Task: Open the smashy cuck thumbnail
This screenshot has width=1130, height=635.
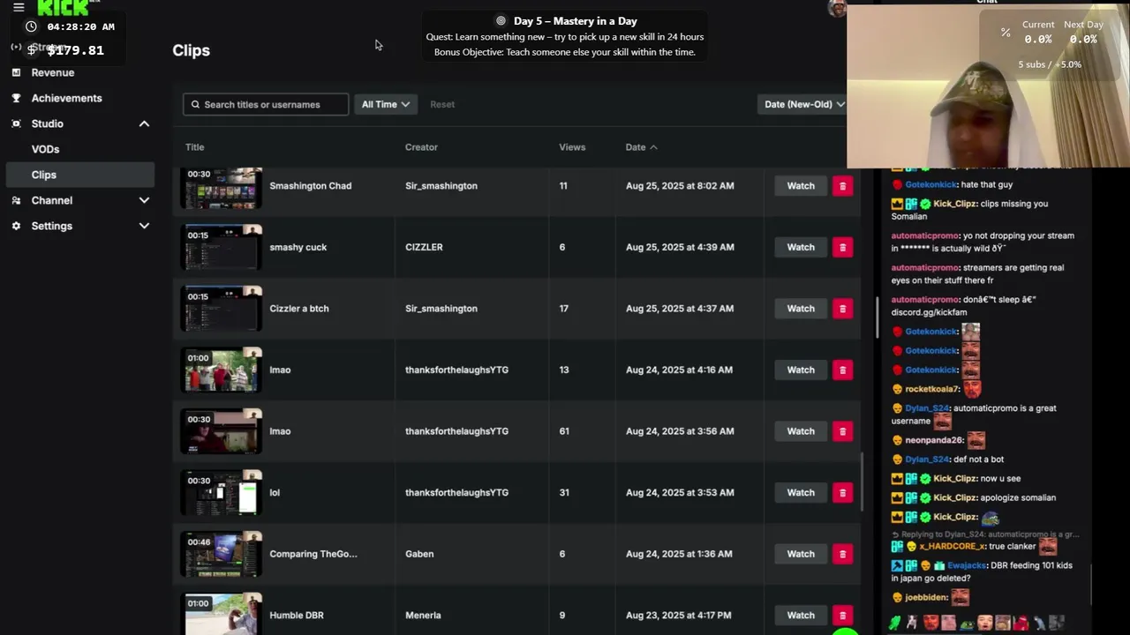Action: (x=222, y=248)
